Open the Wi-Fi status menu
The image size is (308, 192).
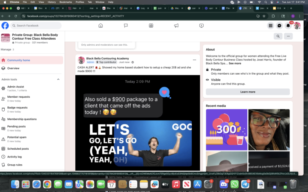tap(259, 2)
